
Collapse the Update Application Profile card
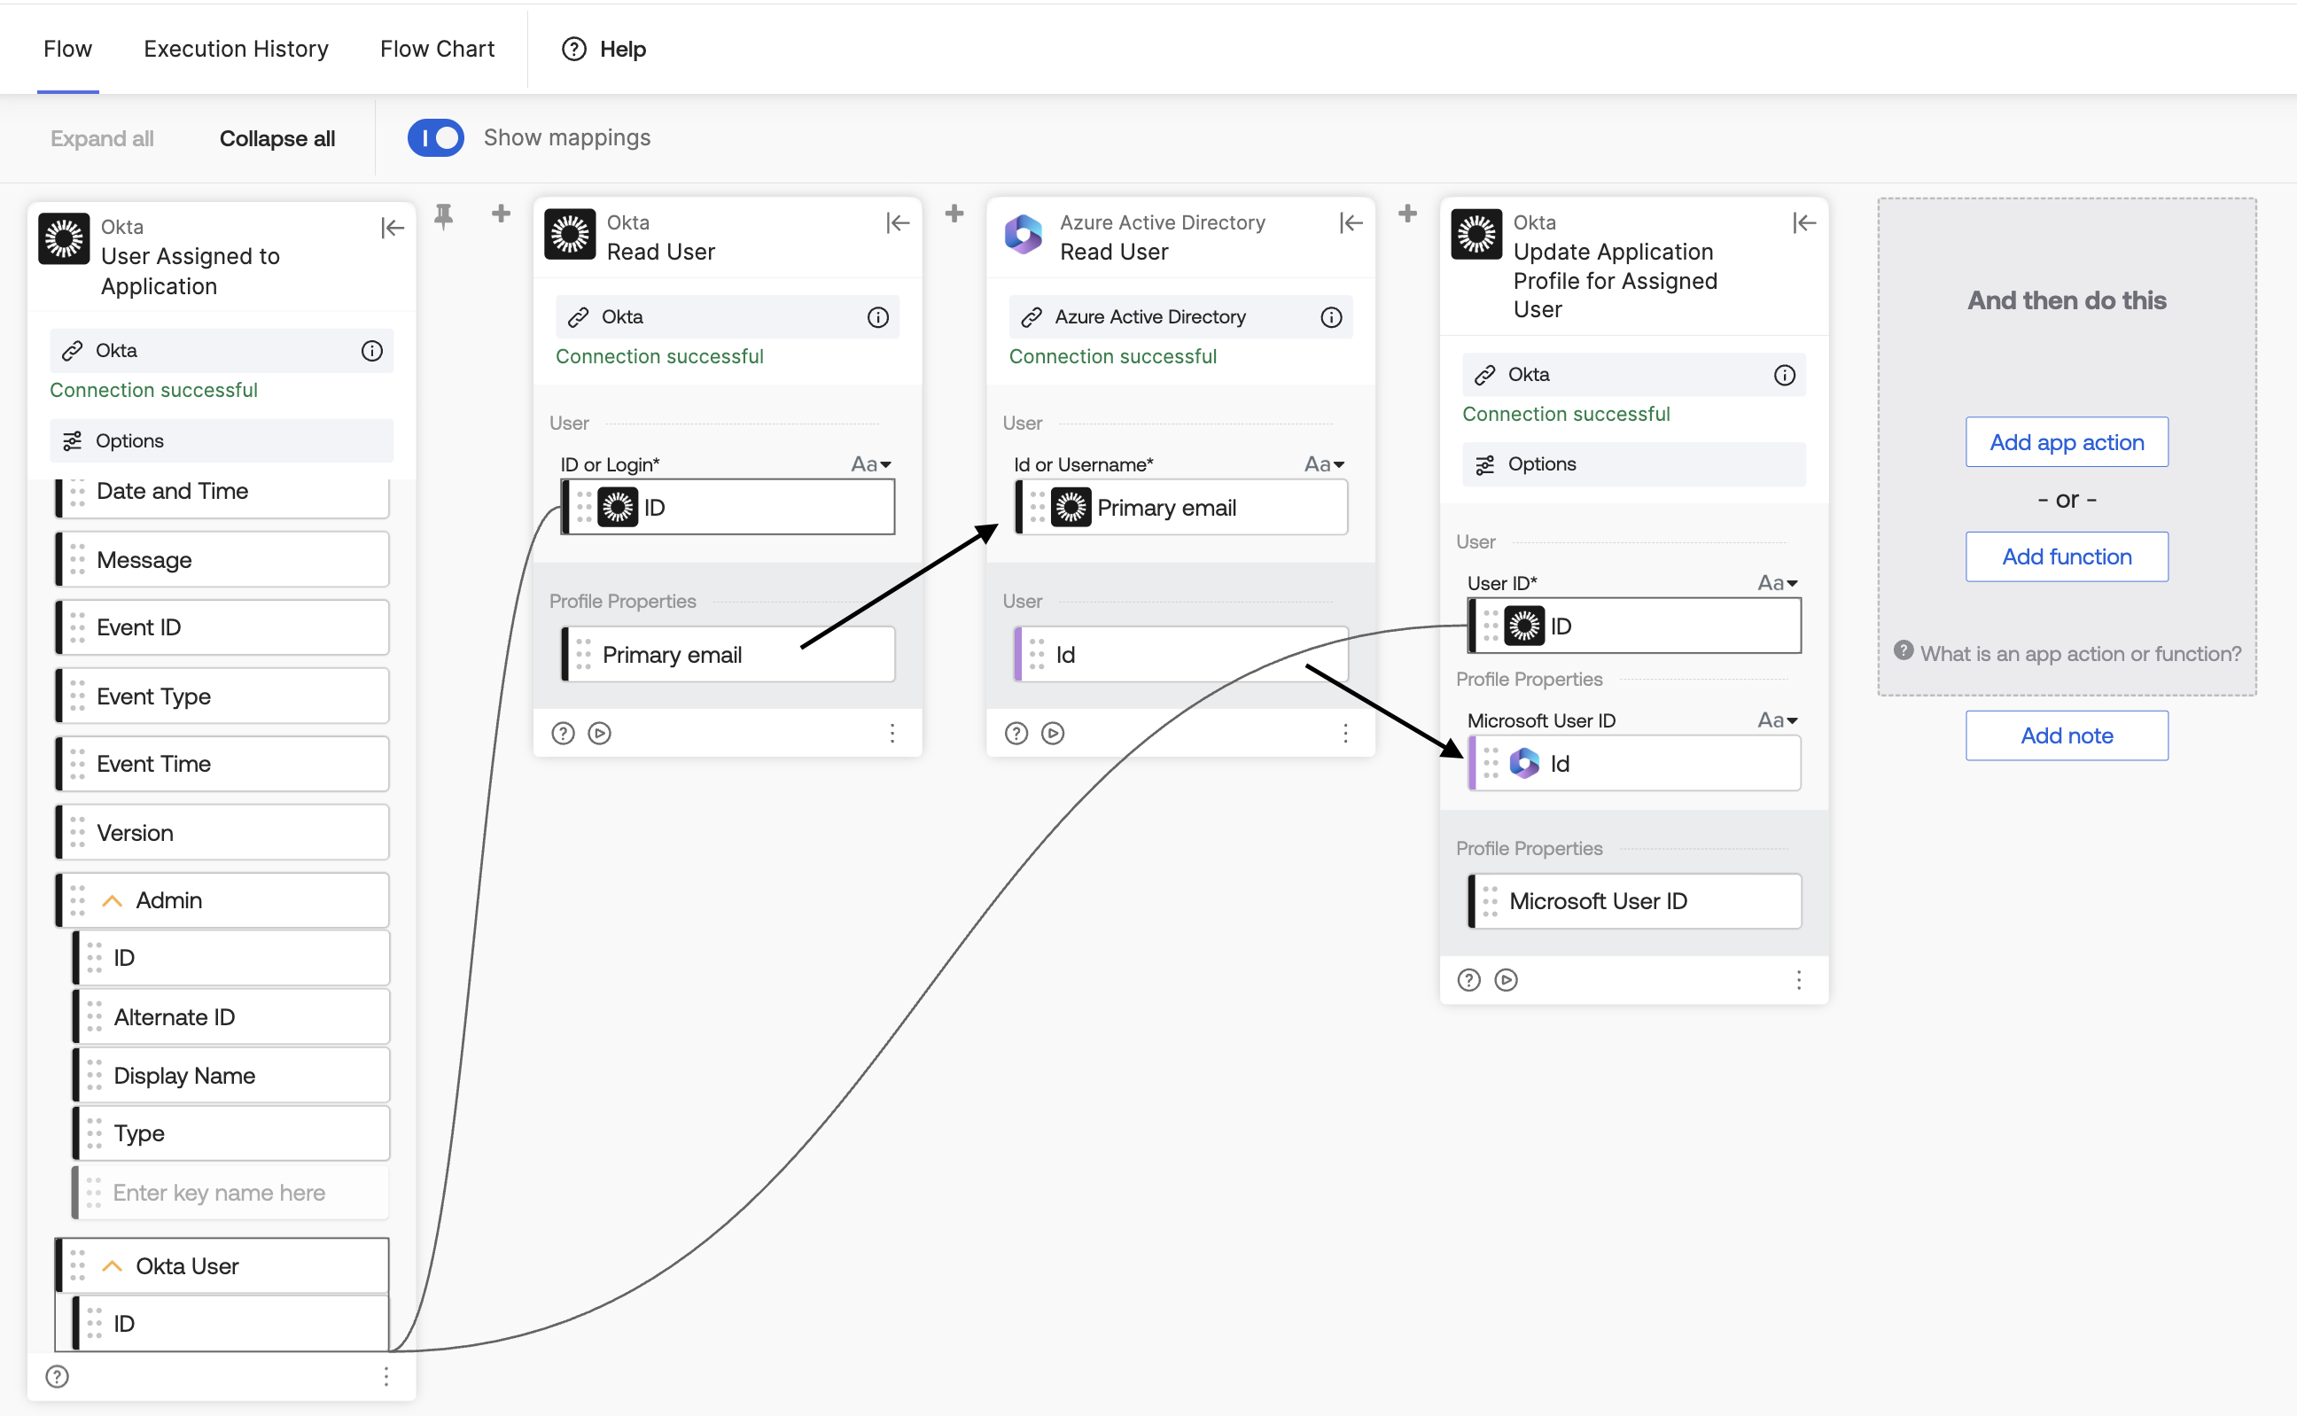click(1804, 223)
